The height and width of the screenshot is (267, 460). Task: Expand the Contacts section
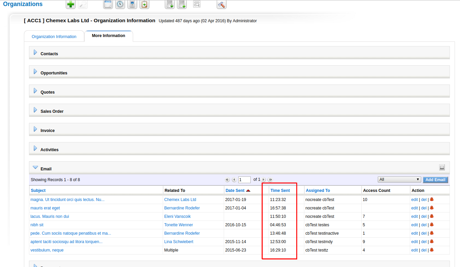(x=35, y=53)
